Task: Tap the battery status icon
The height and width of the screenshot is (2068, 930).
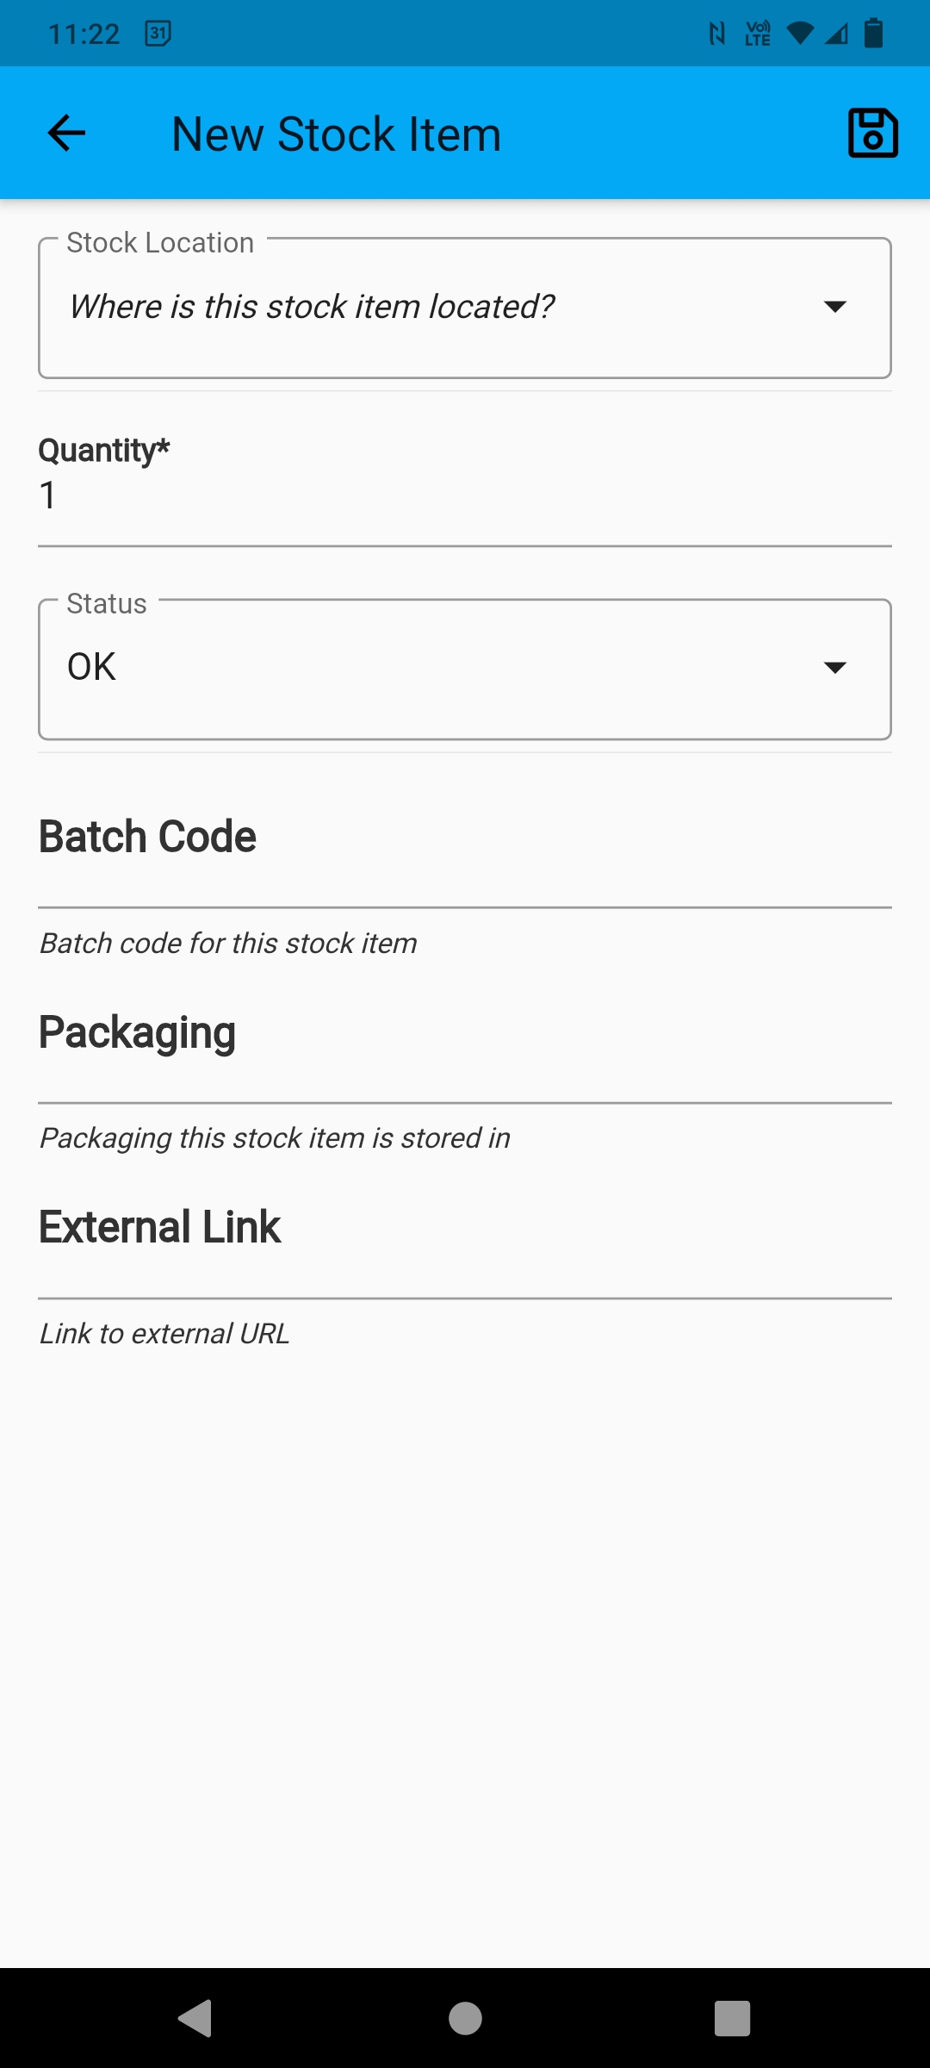Action: click(873, 34)
